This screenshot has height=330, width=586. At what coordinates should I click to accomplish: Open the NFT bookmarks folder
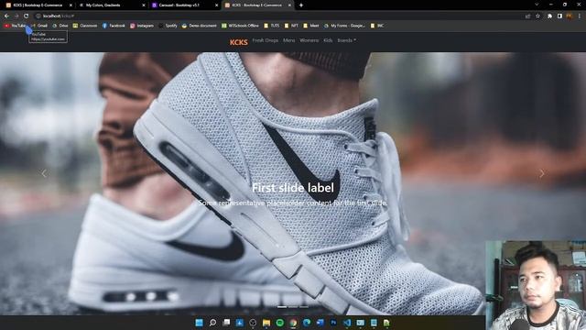(x=291, y=26)
